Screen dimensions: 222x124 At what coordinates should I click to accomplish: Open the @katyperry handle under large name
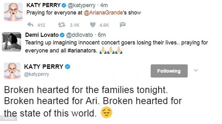[36, 74]
